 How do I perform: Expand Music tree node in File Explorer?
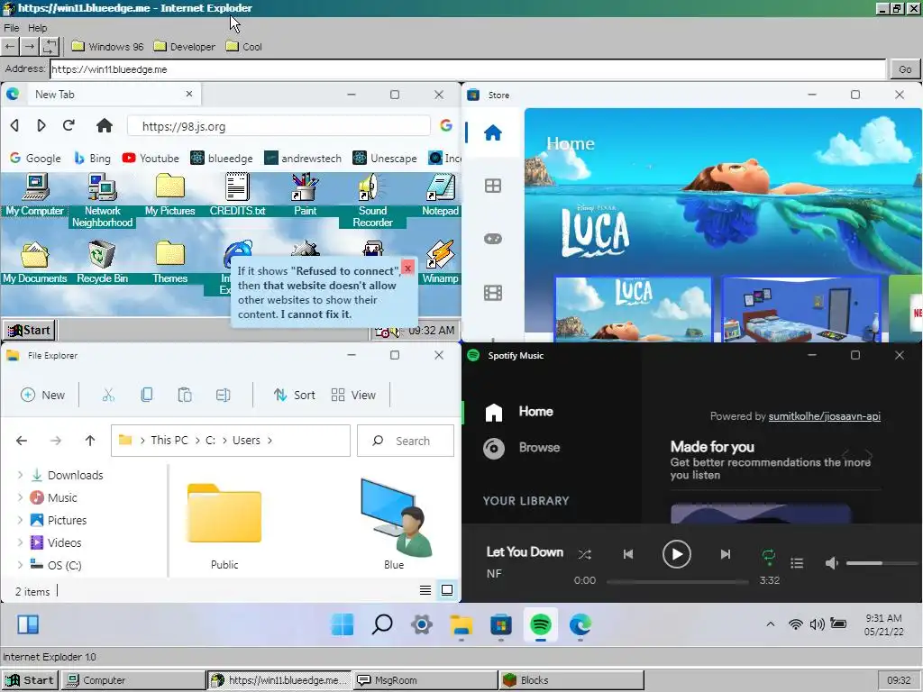[x=20, y=497]
